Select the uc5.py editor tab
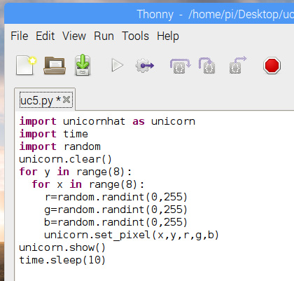Screen dimensions: 294x281 [x=41, y=100]
